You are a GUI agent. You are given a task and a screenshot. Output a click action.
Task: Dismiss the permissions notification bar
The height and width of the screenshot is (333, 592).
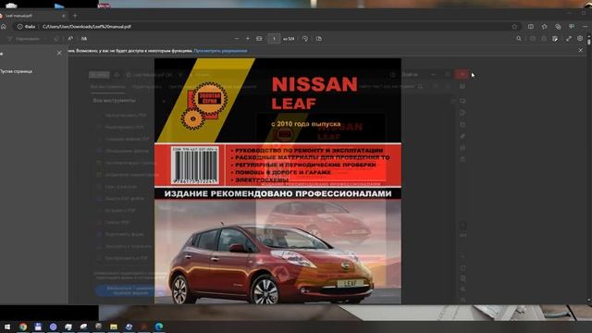pyautogui.click(x=581, y=50)
